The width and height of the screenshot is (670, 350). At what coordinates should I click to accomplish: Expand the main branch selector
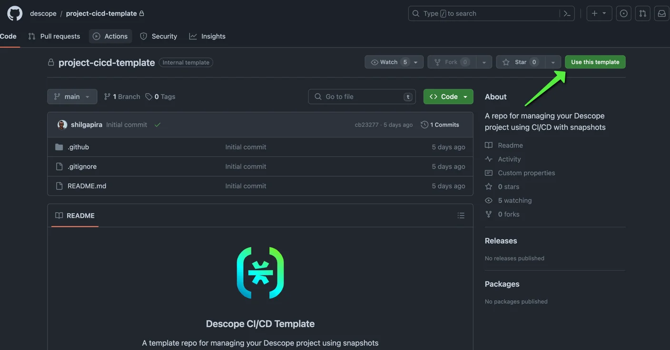[x=72, y=96]
